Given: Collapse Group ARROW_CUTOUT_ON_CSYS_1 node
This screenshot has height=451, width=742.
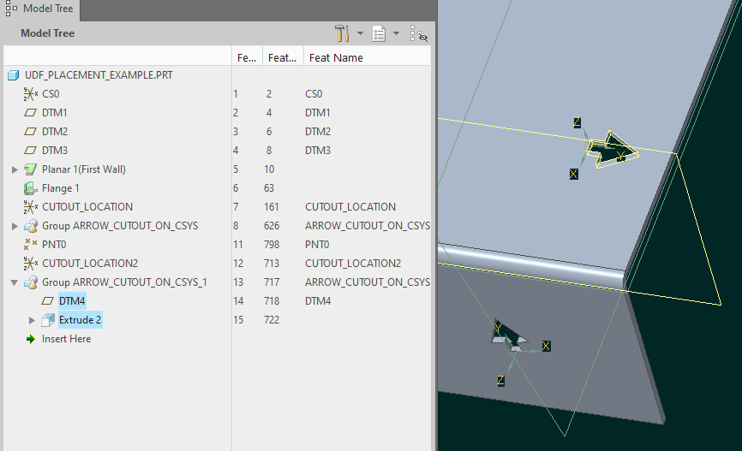Looking at the screenshot, I should [x=15, y=282].
